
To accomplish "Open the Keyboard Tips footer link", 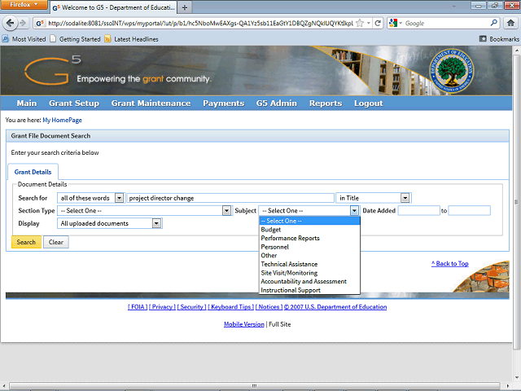I will point(231,306).
